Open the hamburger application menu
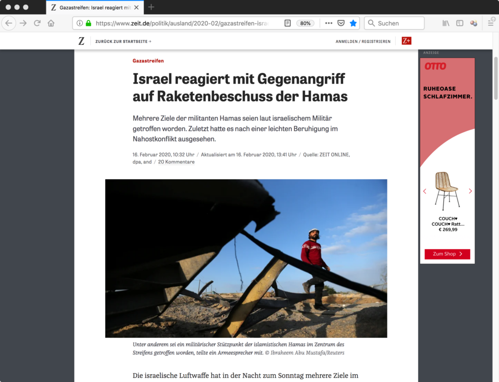This screenshot has height=382, width=499. coord(491,23)
